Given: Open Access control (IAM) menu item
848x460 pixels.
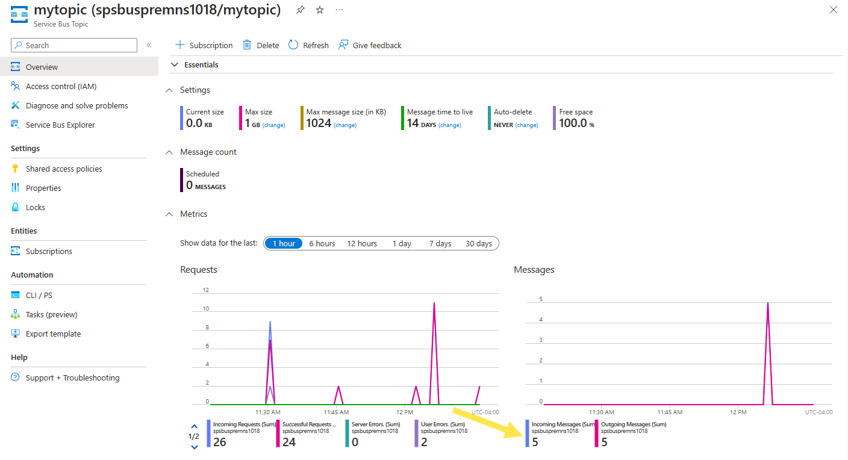Looking at the screenshot, I should (61, 86).
